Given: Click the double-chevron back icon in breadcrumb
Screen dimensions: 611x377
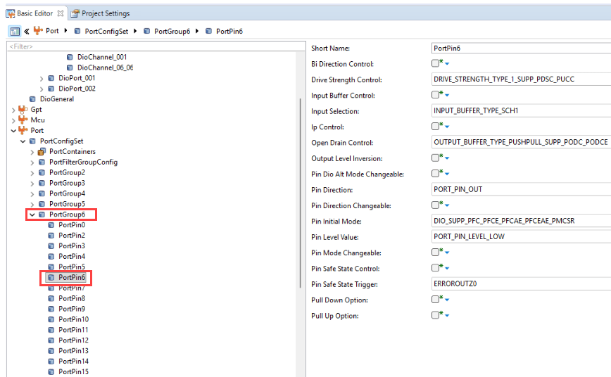Looking at the screenshot, I should 27,31.
